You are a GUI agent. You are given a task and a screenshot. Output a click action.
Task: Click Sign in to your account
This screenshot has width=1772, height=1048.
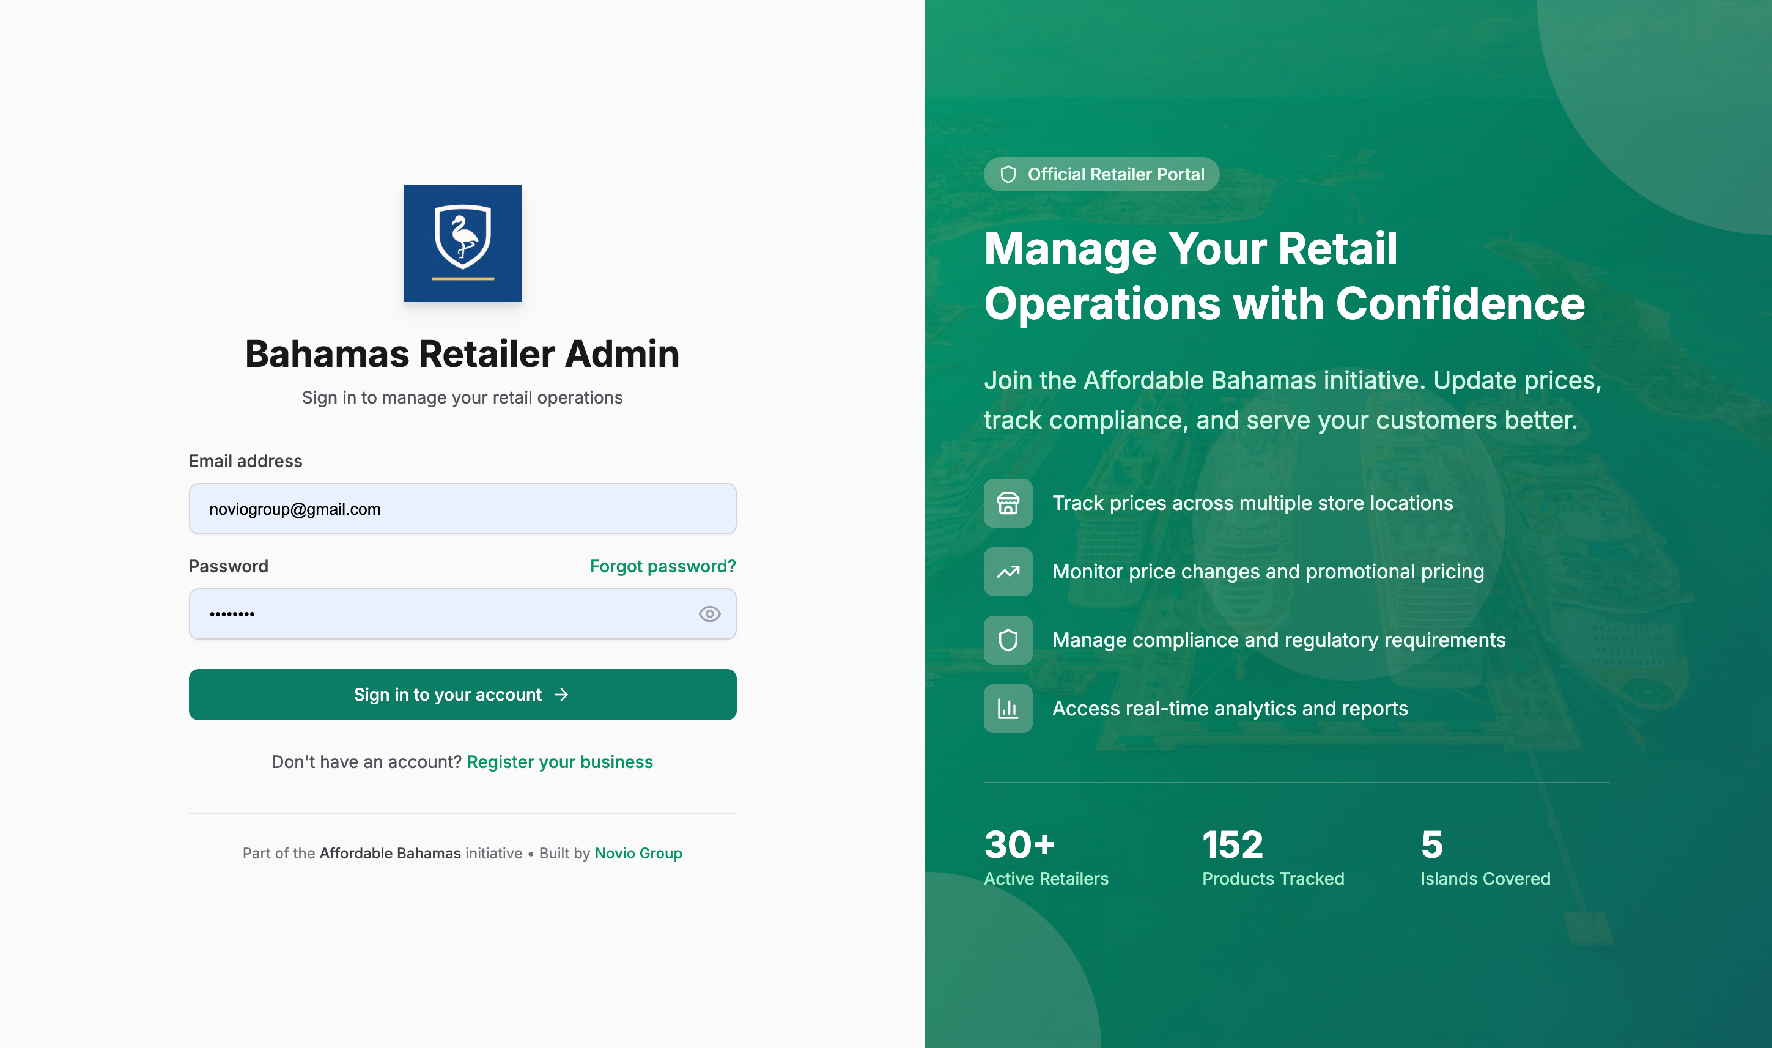tap(462, 694)
